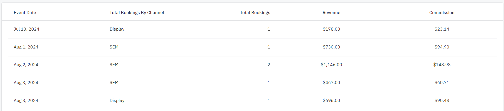Select the $730.00 revenue cell
The width and height of the screenshot is (504, 111).
[x=331, y=47]
